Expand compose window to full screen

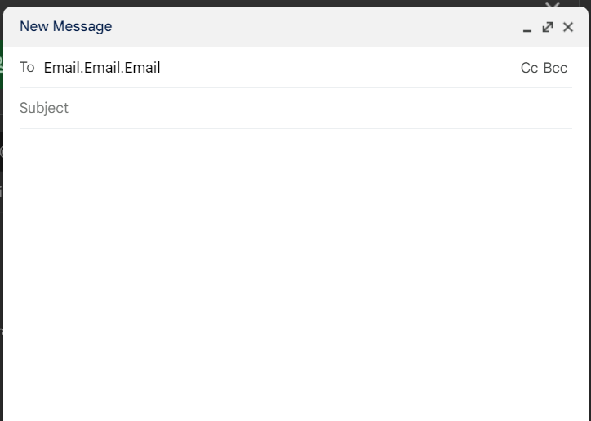tap(548, 27)
